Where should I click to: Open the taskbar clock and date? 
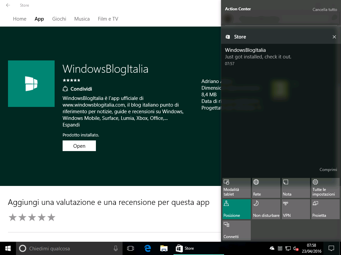(x=311, y=248)
